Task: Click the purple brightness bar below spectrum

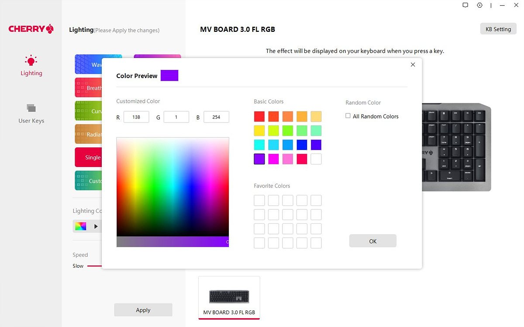Action: point(172,242)
